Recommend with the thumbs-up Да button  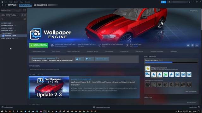tap(79, 59)
